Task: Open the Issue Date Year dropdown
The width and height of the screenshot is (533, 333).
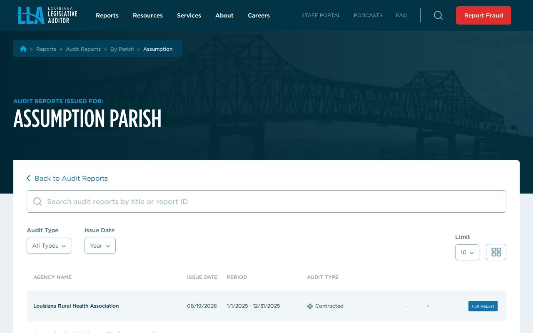Action: click(x=100, y=246)
